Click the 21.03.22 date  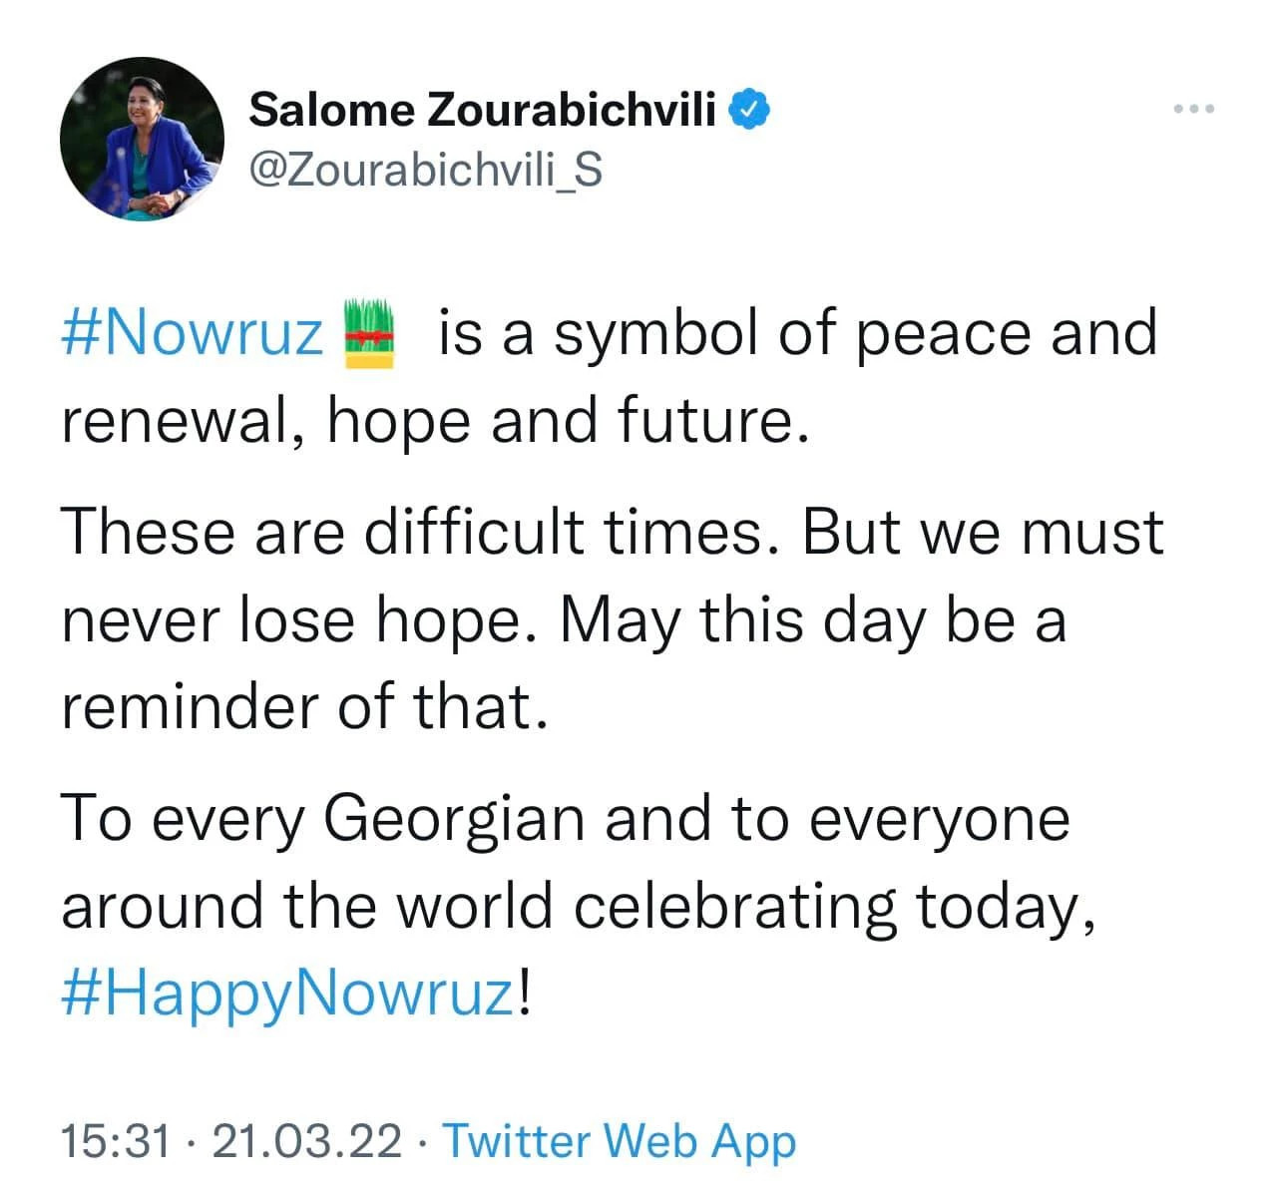[x=306, y=1139]
